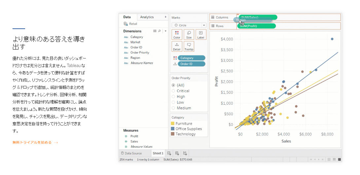Select the (All) Order Priority radio button
This screenshot has width=360, height=175.
173,85
